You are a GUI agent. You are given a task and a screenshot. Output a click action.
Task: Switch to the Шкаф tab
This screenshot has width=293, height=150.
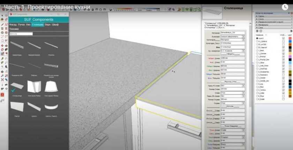coord(55,25)
